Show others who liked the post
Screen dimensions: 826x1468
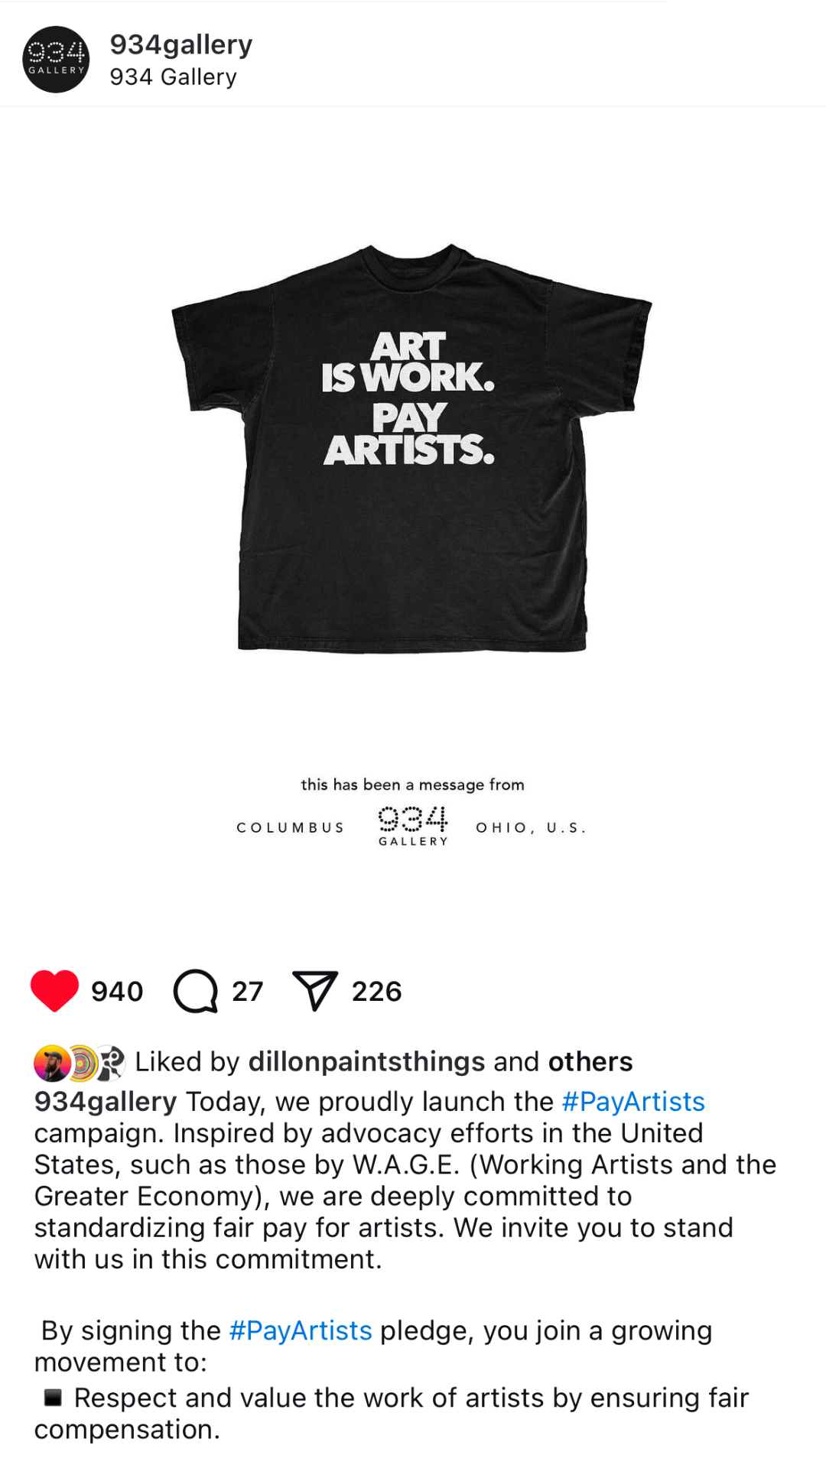[x=590, y=1062]
